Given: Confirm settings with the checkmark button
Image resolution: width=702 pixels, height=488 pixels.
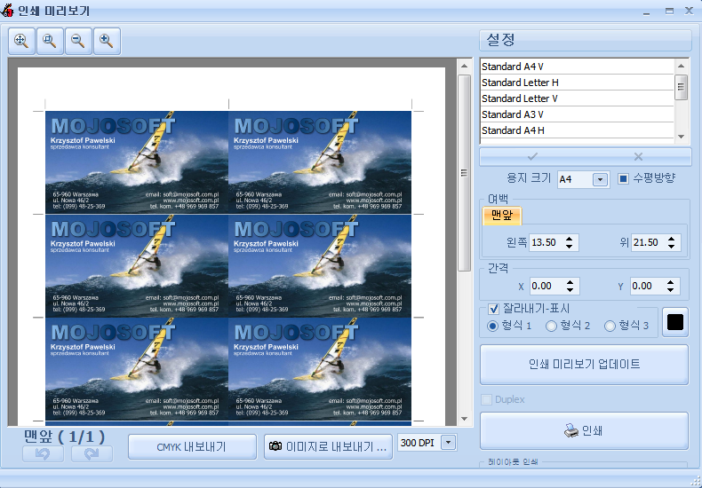Looking at the screenshot, I should tap(532, 157).
